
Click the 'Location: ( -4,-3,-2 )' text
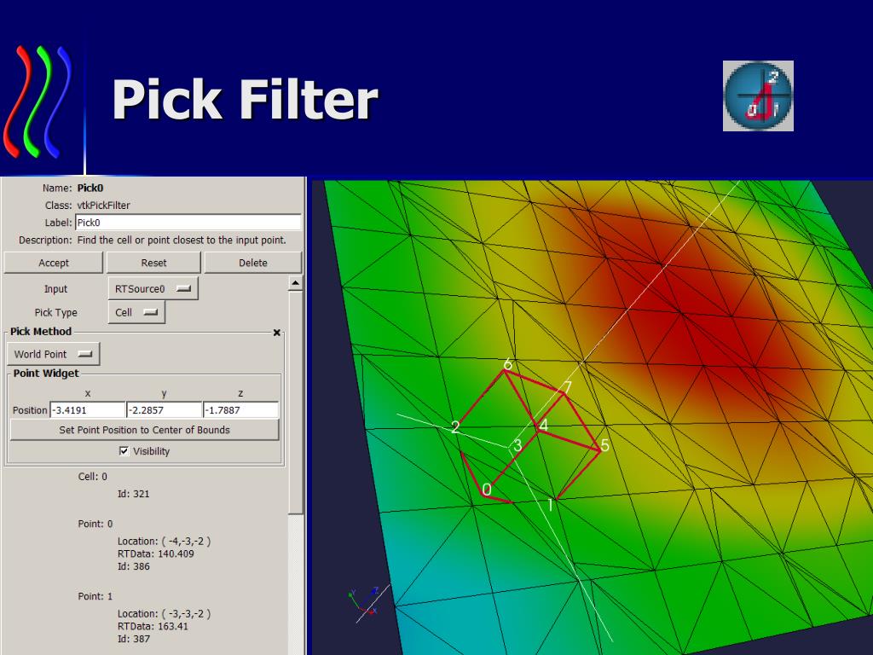tap(164, 541)
